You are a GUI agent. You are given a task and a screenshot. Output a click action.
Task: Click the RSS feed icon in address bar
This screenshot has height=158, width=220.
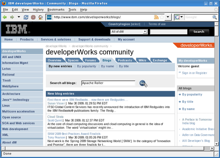[156, 17]
